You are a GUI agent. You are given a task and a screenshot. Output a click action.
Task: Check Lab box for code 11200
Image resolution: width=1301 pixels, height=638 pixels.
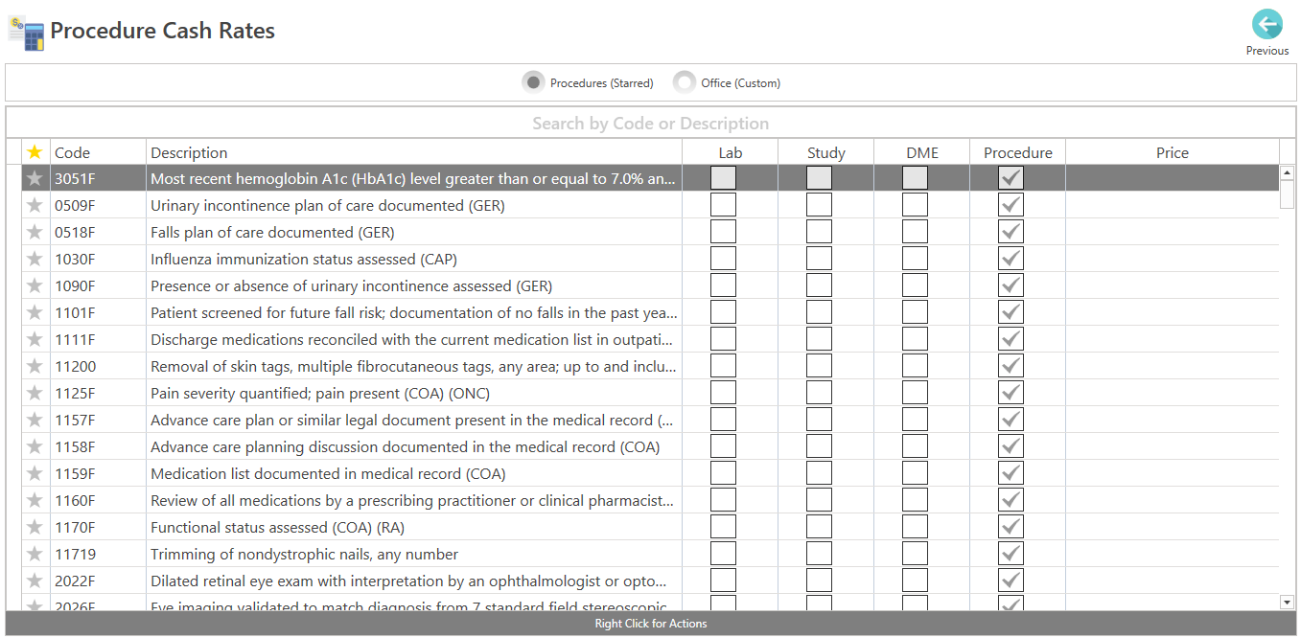point(723,366)
